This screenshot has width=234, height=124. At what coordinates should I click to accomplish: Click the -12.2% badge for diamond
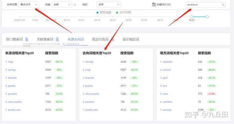click(212, 62)
